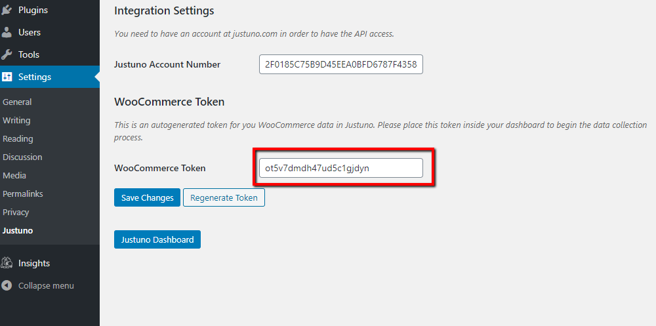
Task: Open the Justuno Dashboard button
Action: (x=157, y=239)
